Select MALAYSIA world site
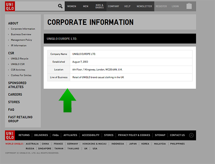The width and height of the screenshot is (215, 164). click(x=160, y=144)
